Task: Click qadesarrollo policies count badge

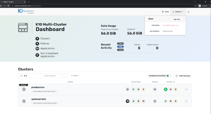Action: (x=155, y=101)
